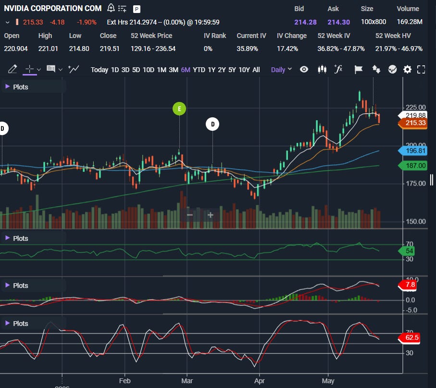Select the pencil drawing tool
This screenshot has height=388, width=436.
tap(12, 69)
